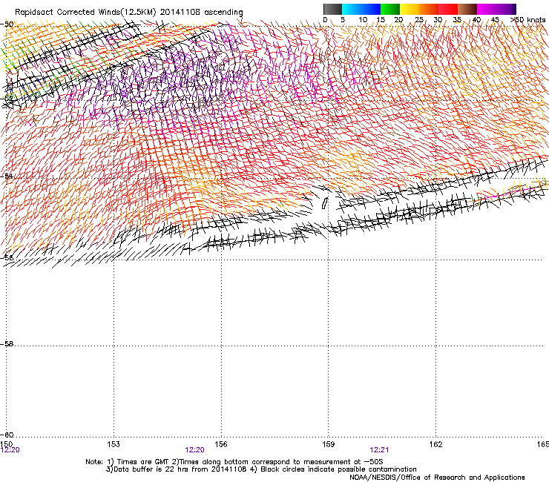Click the orange 25-30 knots legend segment
This screenshot has width=549, height=482.
coord(429,9)
